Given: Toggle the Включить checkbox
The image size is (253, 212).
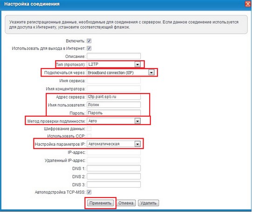Looking at the screenshot, I should [x=89, y=41].
